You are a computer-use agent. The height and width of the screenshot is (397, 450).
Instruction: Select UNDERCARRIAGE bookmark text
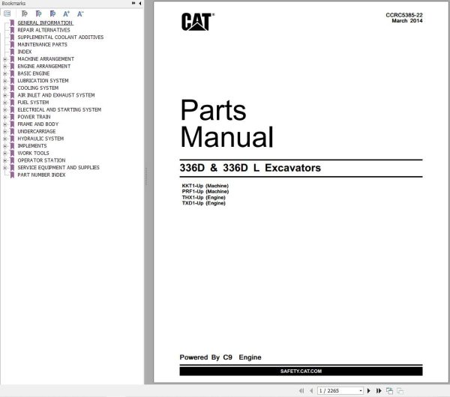click(x=37, y=131)
